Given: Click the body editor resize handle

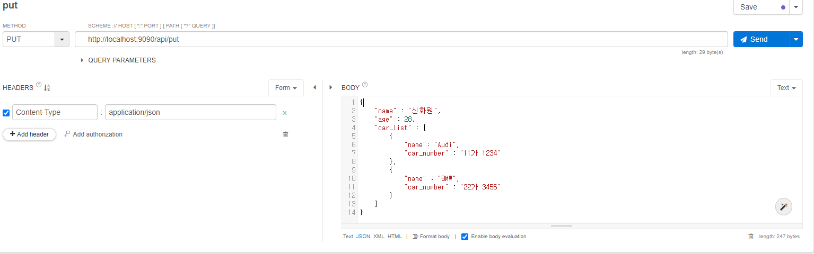Looking at the screenshot, I should [562, 226].
